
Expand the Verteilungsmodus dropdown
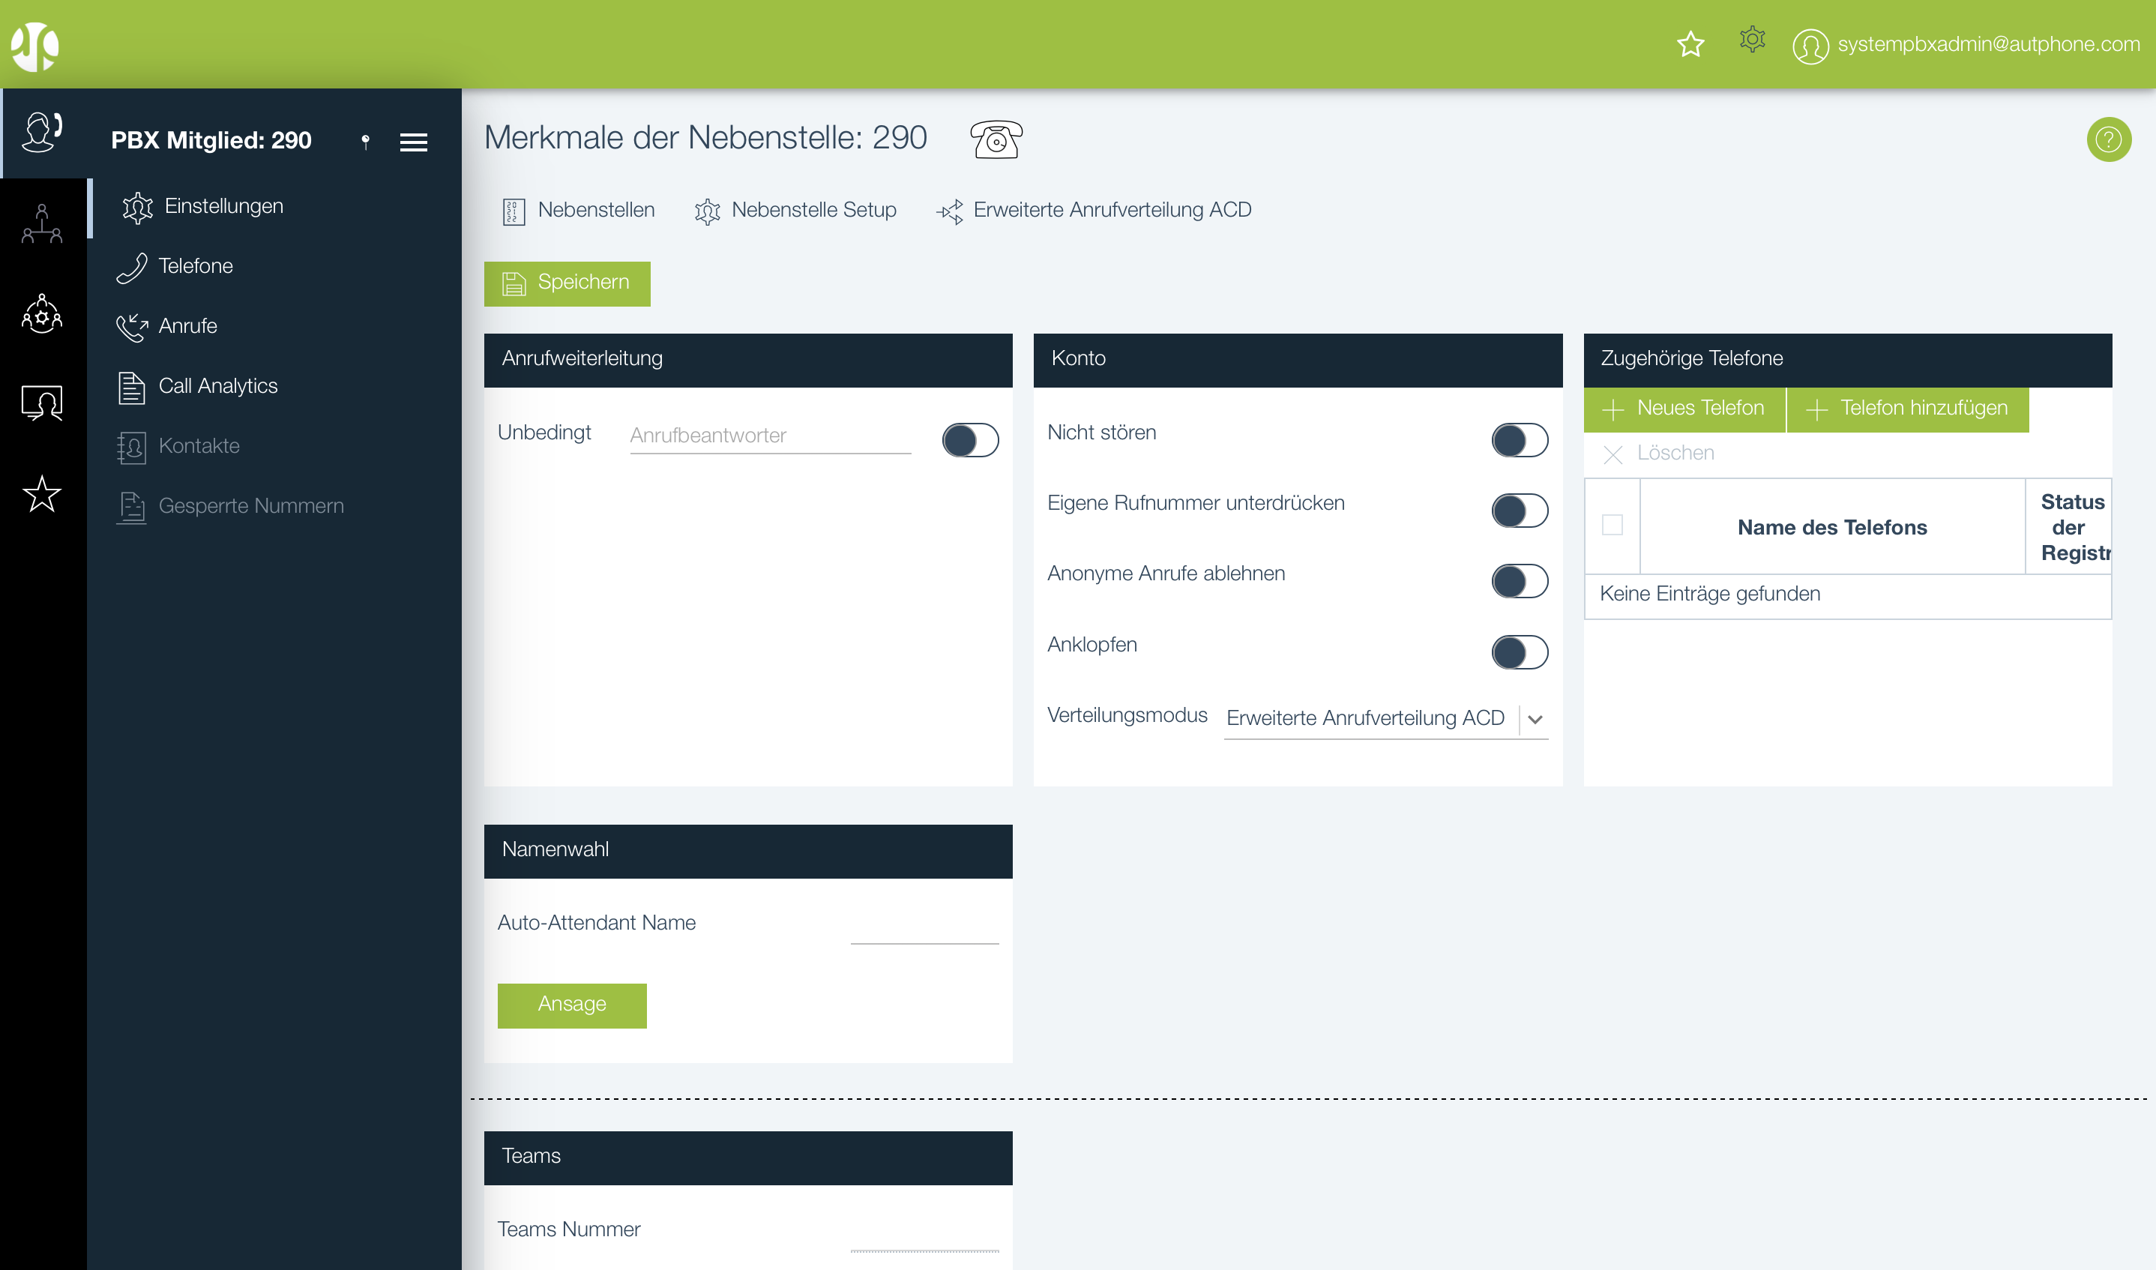pyautogui.click(x=1534, y=719)
